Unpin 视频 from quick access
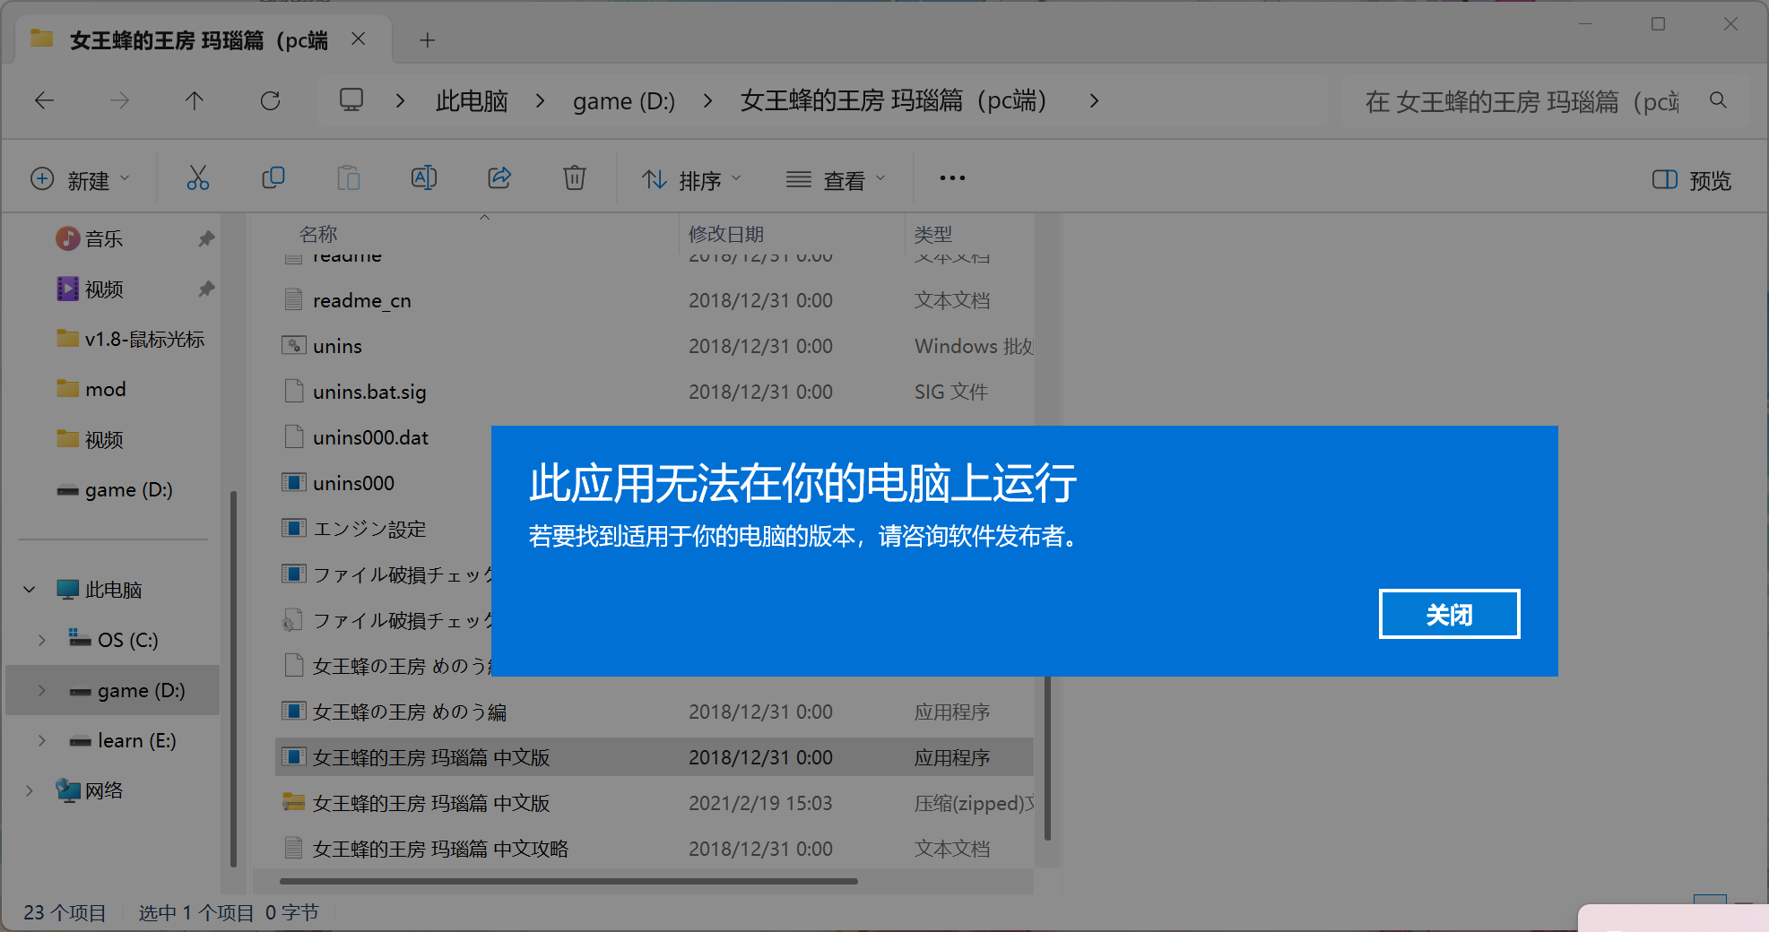Image resolution: width=1769 pixels, height=932 pixels. pyautogui.click(x=205, y=289)
